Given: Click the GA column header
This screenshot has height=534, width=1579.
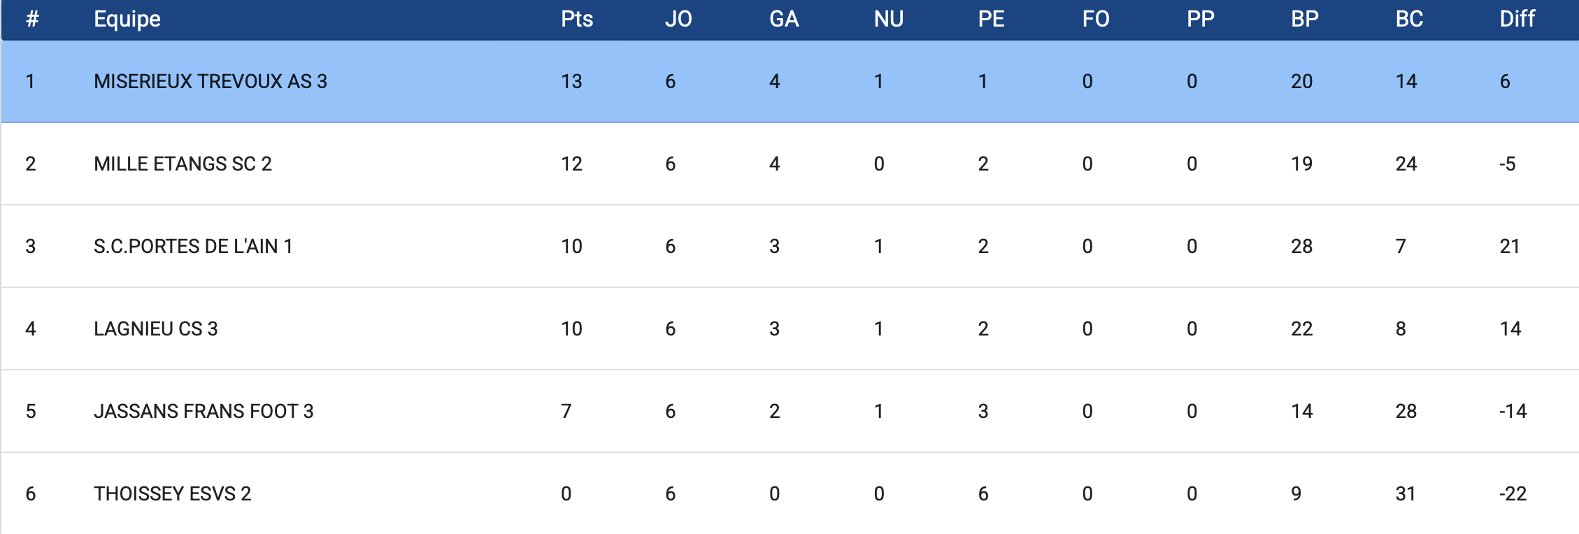Looking at the screenshot, I should (784, 19).
